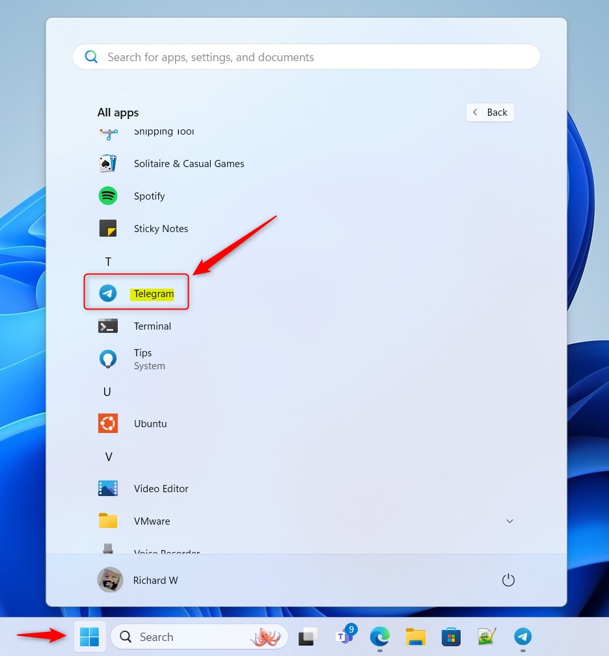The width and height of the screenshot is (609, 656).
Task: Open the Microsoft Store from the taskbar
Action: point(451,636)
